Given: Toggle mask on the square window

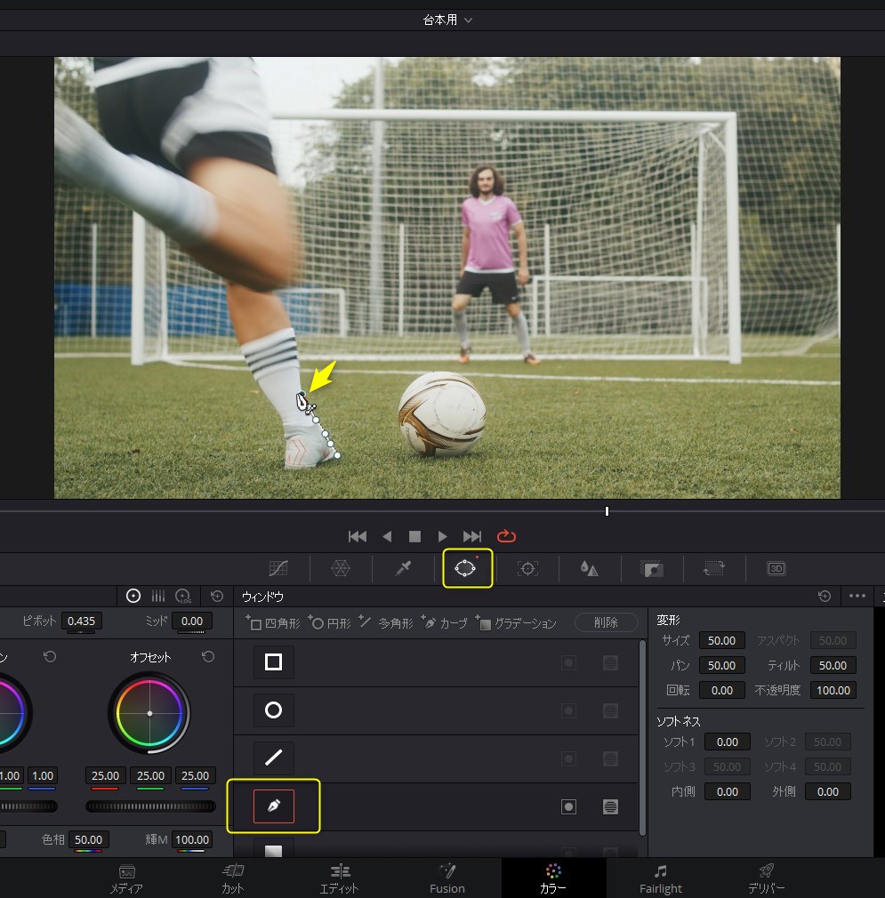Looking at the screenshot, I should (611, 662).
